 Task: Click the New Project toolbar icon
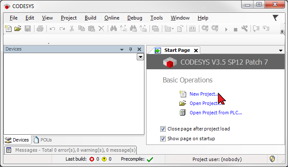[x=8, y=28]
